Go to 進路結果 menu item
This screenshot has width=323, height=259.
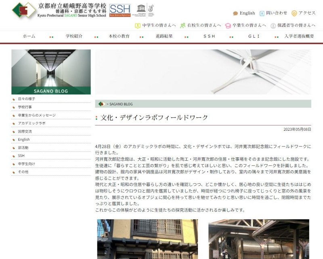click(x=164, y=36)
